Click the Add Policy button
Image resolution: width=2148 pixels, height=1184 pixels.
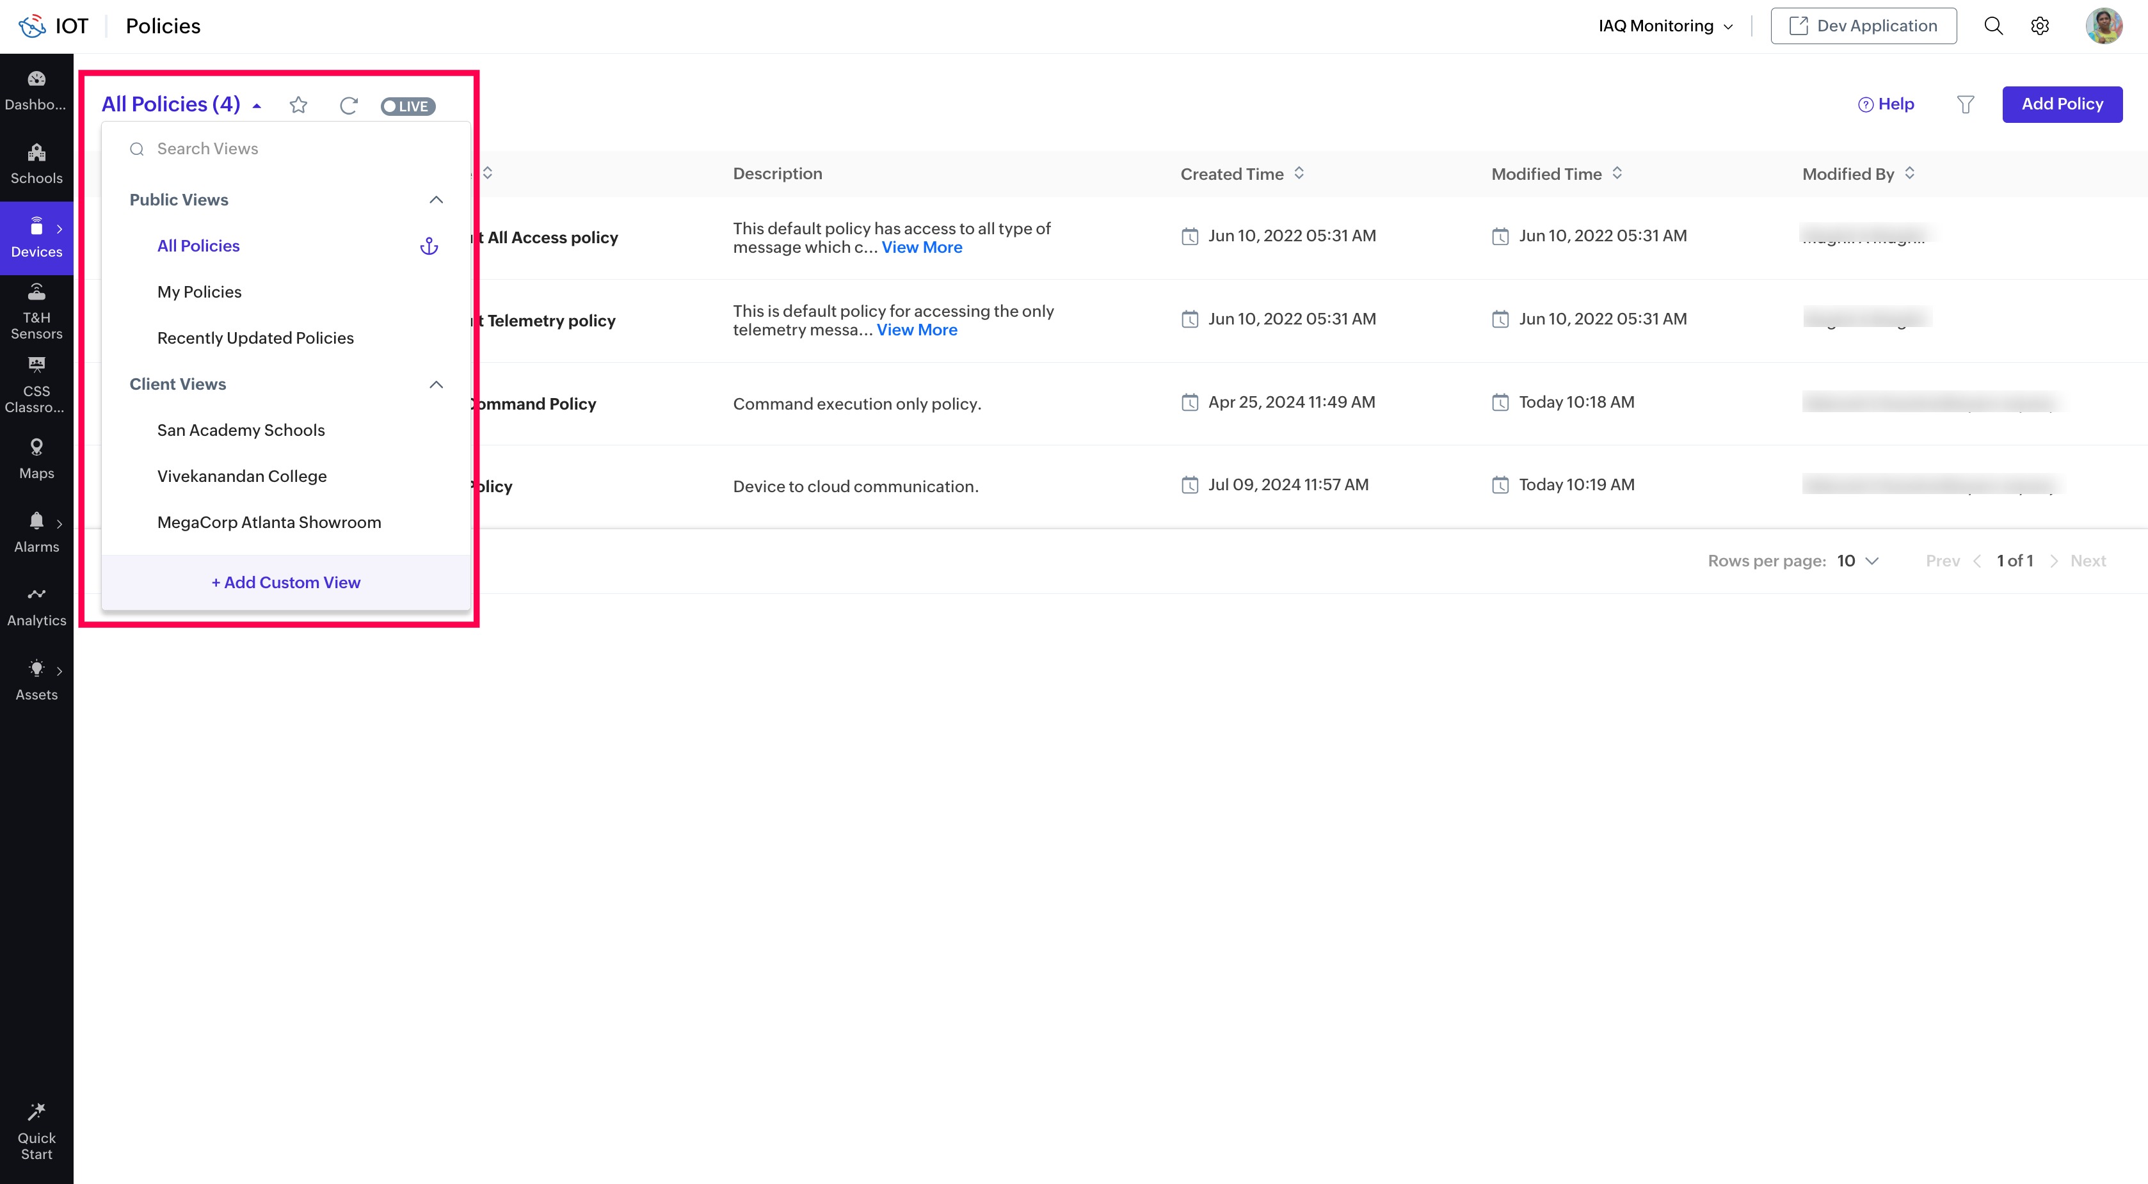point(2062,104)
